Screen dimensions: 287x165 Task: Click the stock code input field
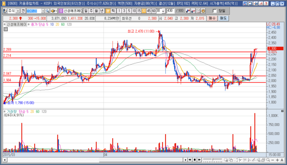pos(34,11)
